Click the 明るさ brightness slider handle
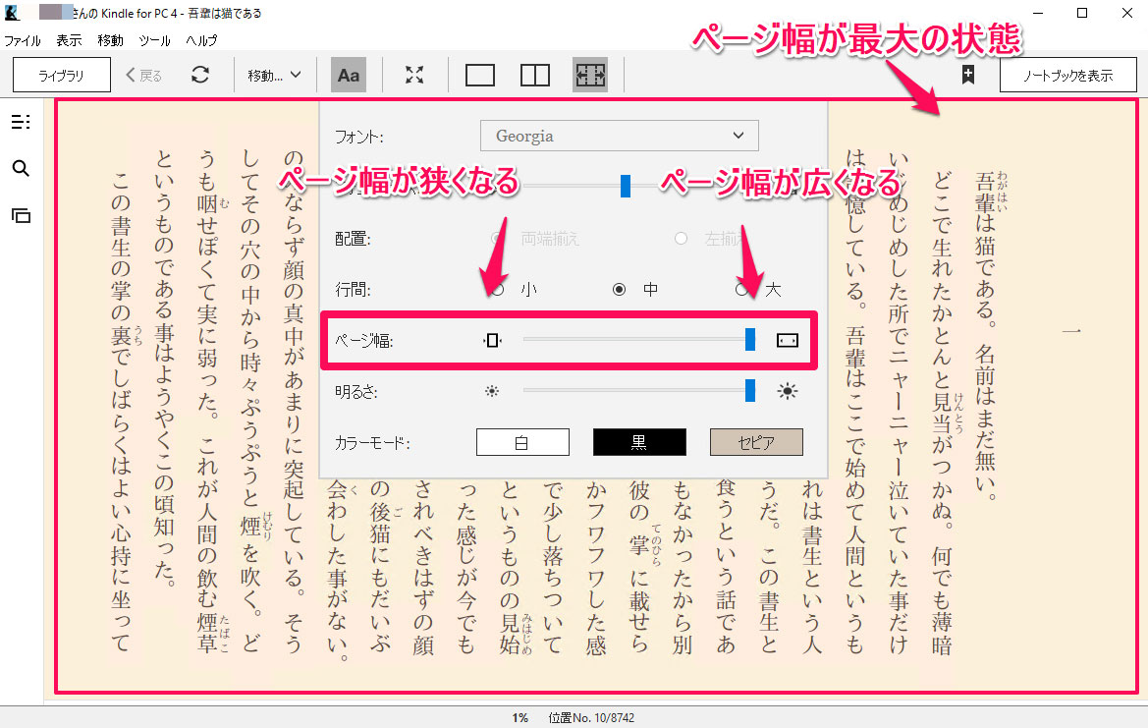 click(x=749, y=390)
